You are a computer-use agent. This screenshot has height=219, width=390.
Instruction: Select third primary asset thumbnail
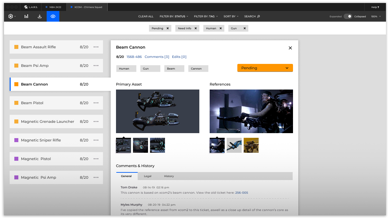click(x=157, y=145)
